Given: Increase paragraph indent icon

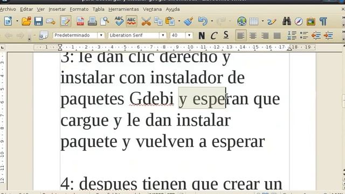Looking at the screenshot, I should [x=328, y=36].
